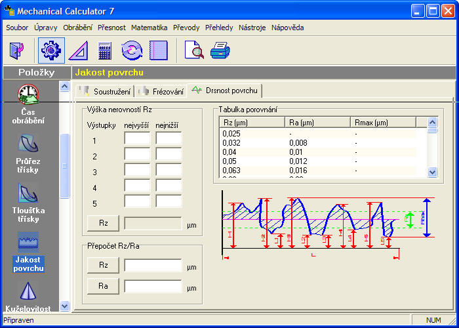Click the NUM indicator in status bar
This screenshot has width=459, height=328.
click(x=433, y=320)
